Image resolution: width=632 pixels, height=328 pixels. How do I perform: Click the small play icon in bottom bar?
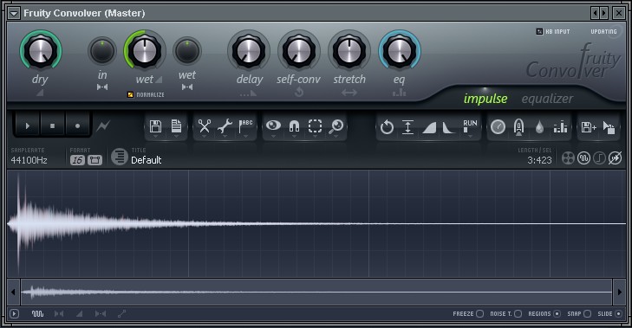coord(14,313)
